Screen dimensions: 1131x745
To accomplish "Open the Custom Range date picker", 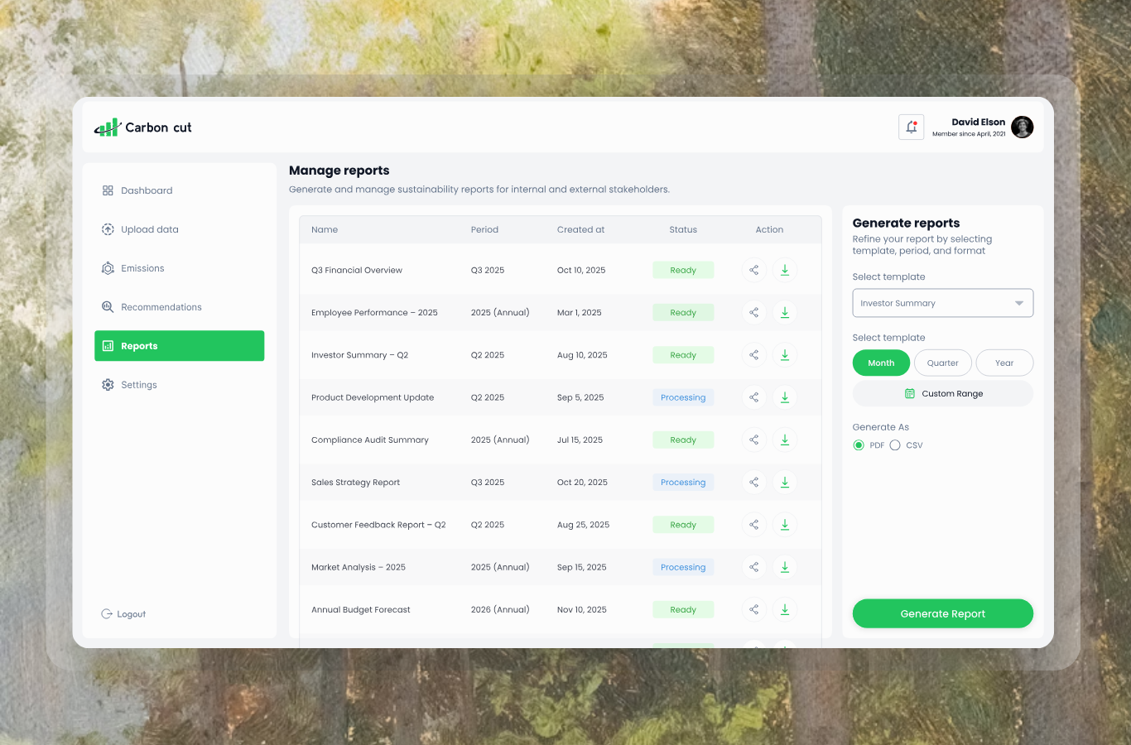I will (942, 394).
